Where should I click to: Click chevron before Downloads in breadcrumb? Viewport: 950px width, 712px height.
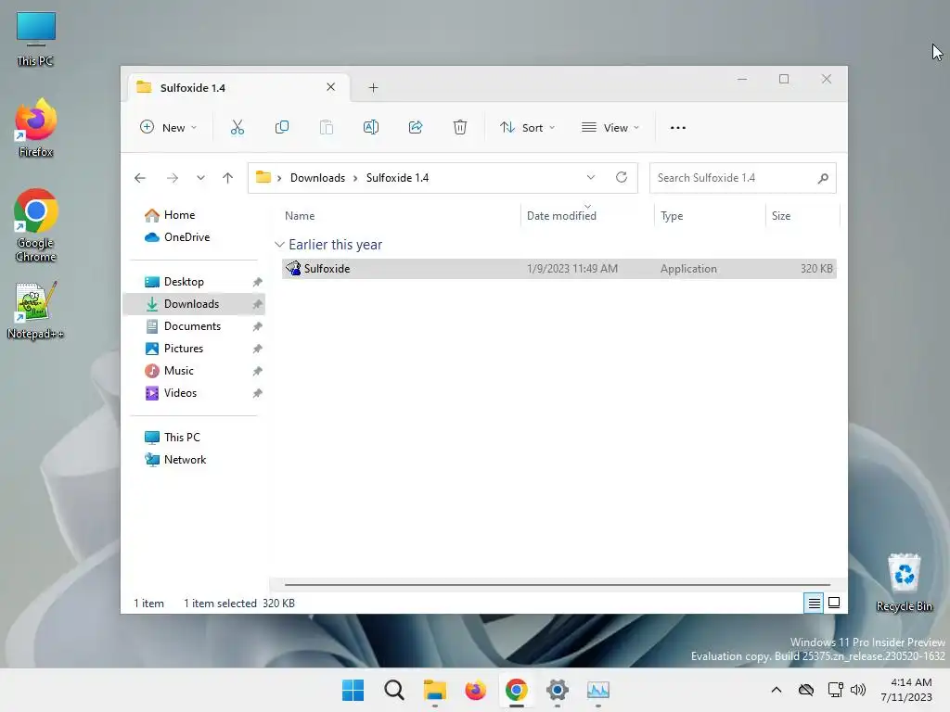(279, 178)
